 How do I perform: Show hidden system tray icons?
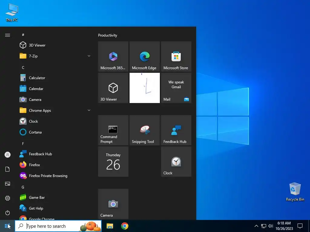point(256,226)
